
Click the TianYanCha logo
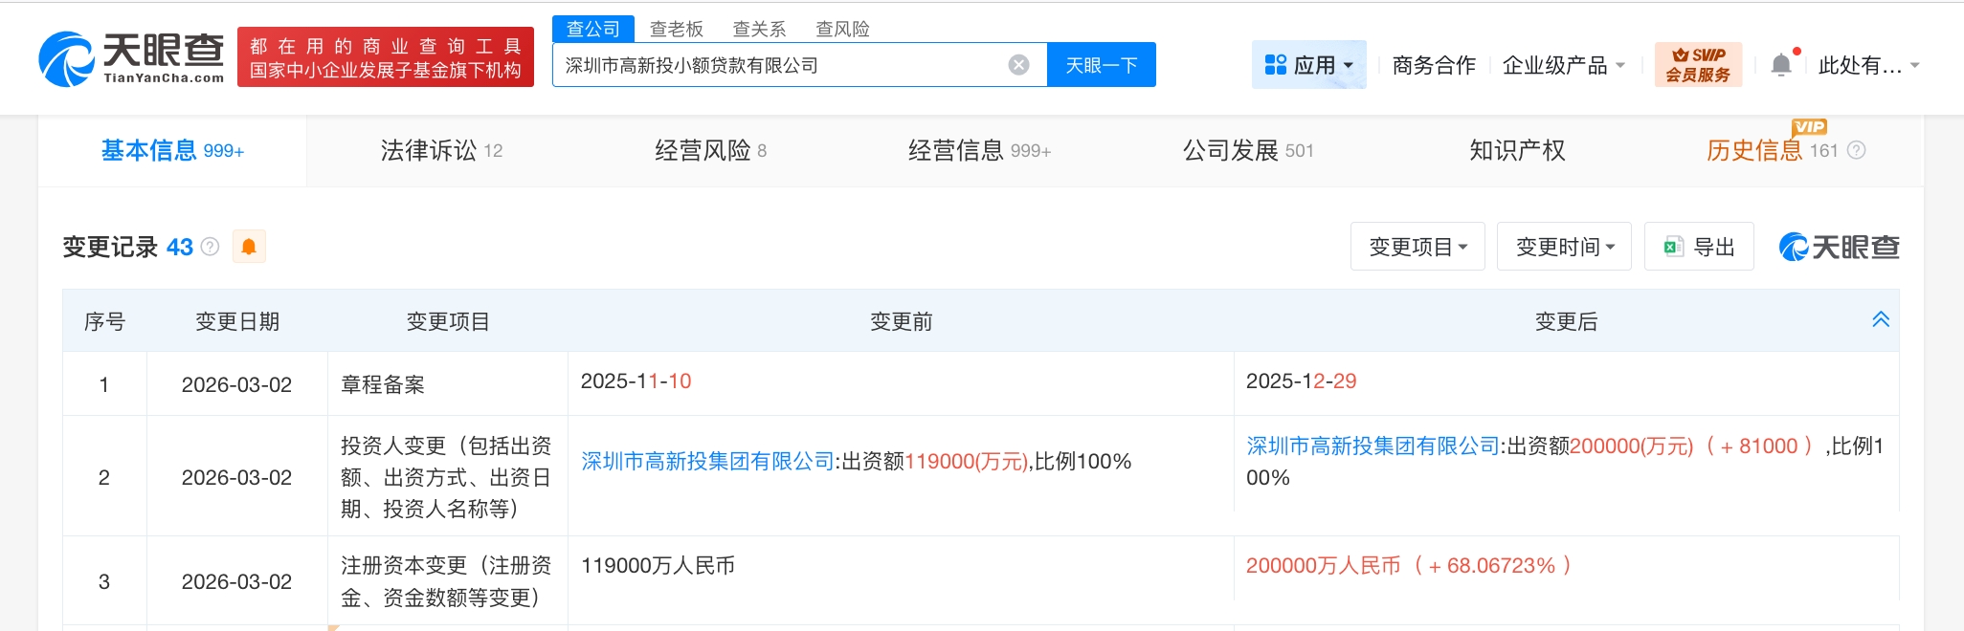click(x=132, y=58)
